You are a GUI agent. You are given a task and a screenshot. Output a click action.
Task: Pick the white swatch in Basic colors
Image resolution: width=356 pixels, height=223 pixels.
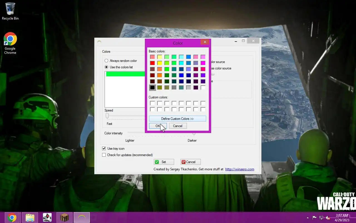(203, 88)
